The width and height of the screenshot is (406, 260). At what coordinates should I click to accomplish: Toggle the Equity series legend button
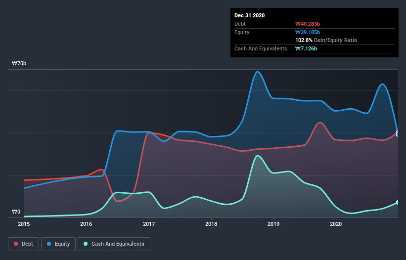tap(58, 244)
